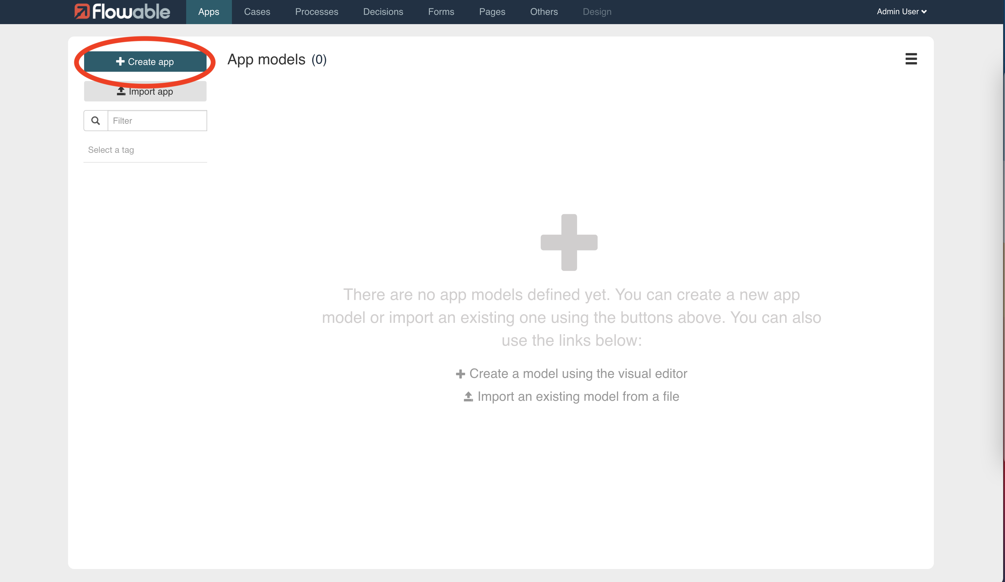
Task: Switch to the Processes tab
Action: pos(316,11)
